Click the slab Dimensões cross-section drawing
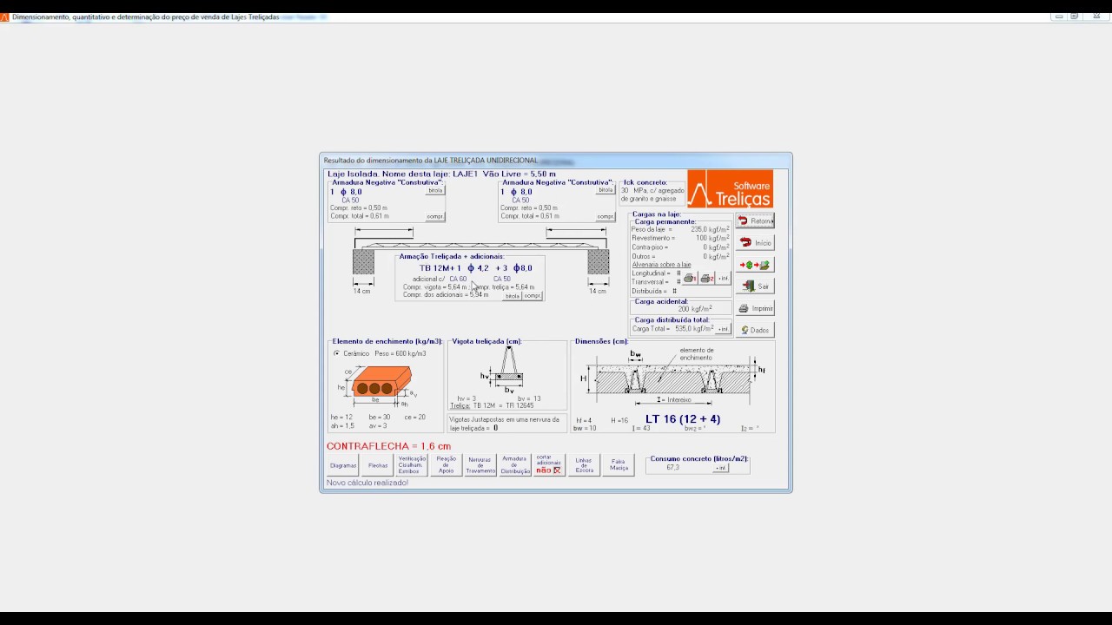1112x625 pixels. coord(673,376)
